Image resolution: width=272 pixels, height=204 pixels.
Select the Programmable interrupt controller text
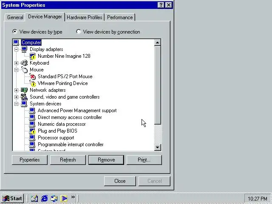71,144
